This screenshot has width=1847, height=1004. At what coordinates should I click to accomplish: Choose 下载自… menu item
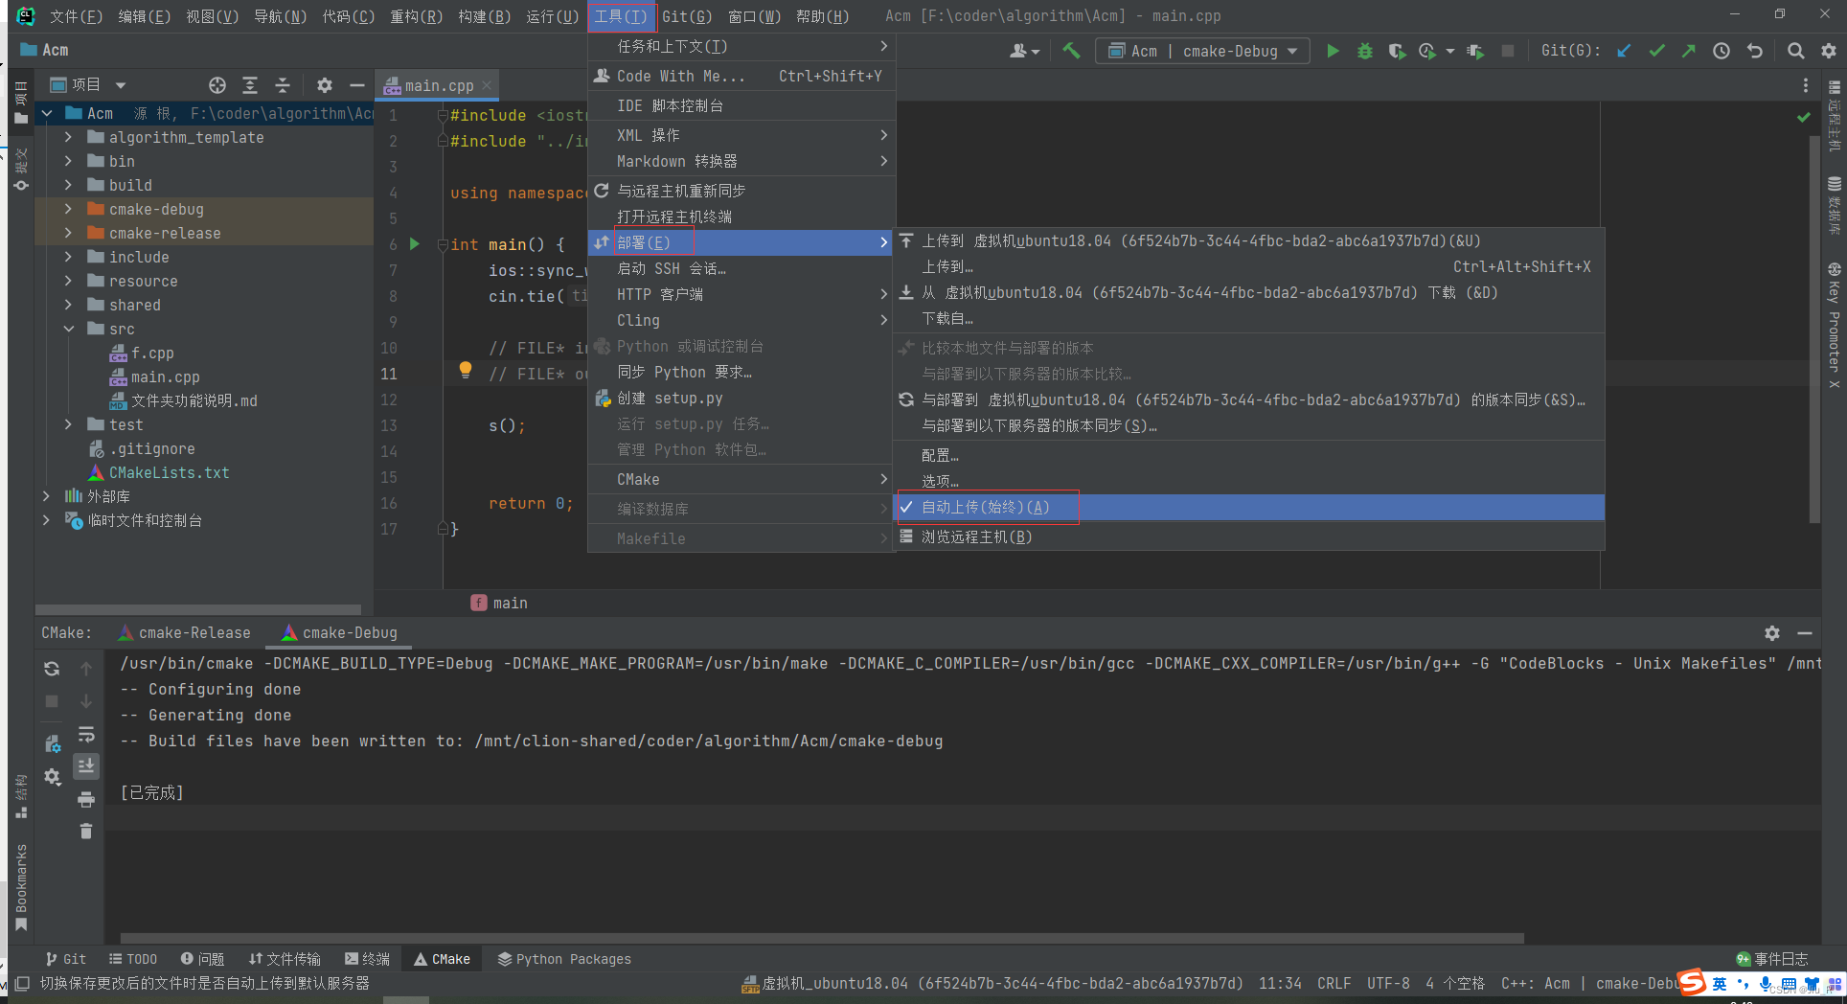[x=1248, y=319]
